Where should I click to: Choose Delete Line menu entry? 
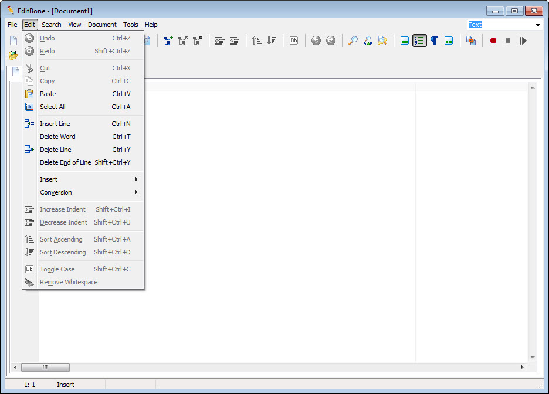[83, 150]
